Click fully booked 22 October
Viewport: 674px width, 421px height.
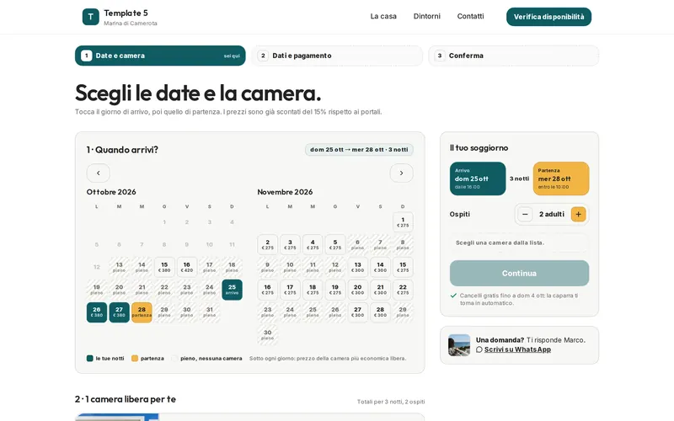164,290
